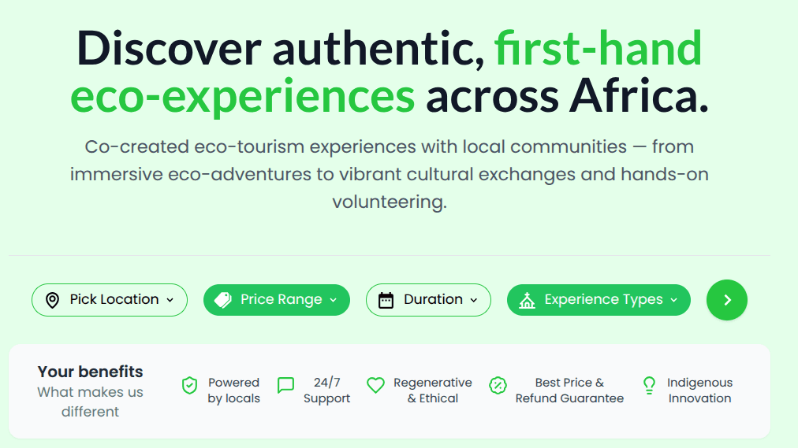
Task: Open the Duration dropdown
Action: (428, 300)
